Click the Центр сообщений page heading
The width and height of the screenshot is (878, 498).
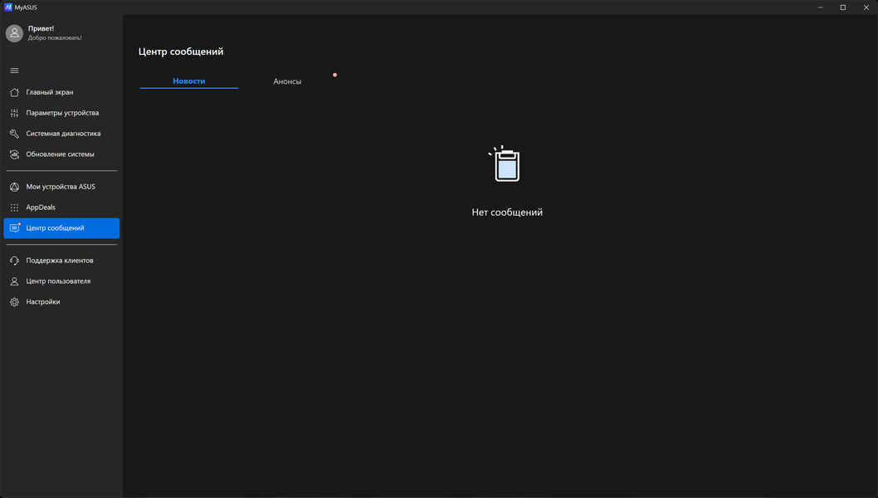tap(181, 51)
